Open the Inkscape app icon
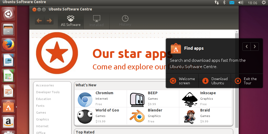The image size is (268, 134). coord(189,99)
